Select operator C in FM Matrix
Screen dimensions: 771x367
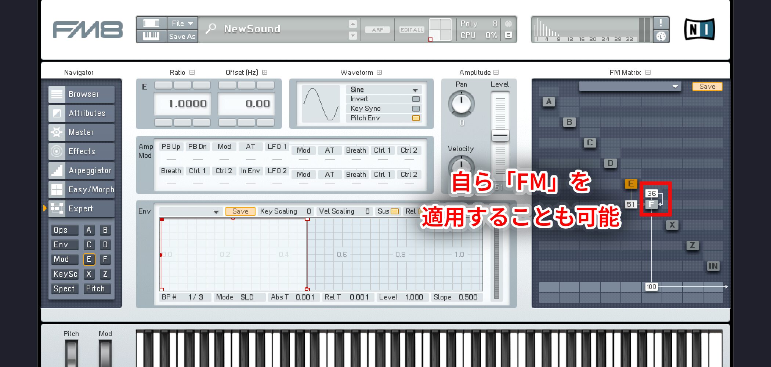click(590, 142)
